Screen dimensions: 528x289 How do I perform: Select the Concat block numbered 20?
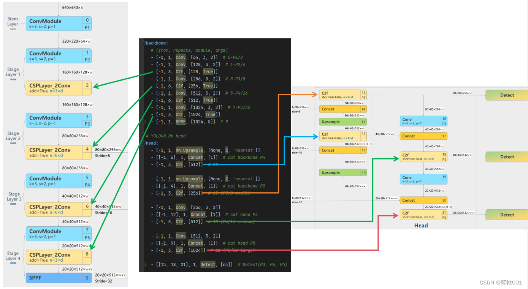423,200
